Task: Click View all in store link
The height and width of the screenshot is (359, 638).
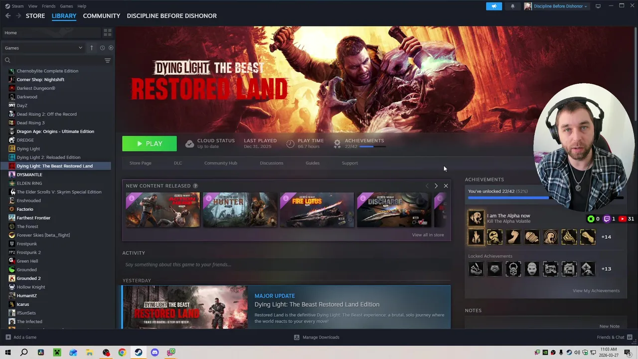Action: click(428, 235)
